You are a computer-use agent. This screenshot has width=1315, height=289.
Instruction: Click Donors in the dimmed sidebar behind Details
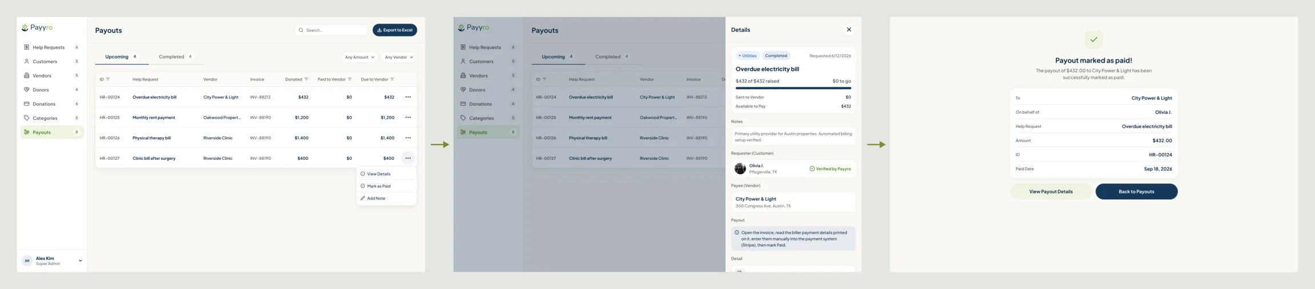(488, 90)
